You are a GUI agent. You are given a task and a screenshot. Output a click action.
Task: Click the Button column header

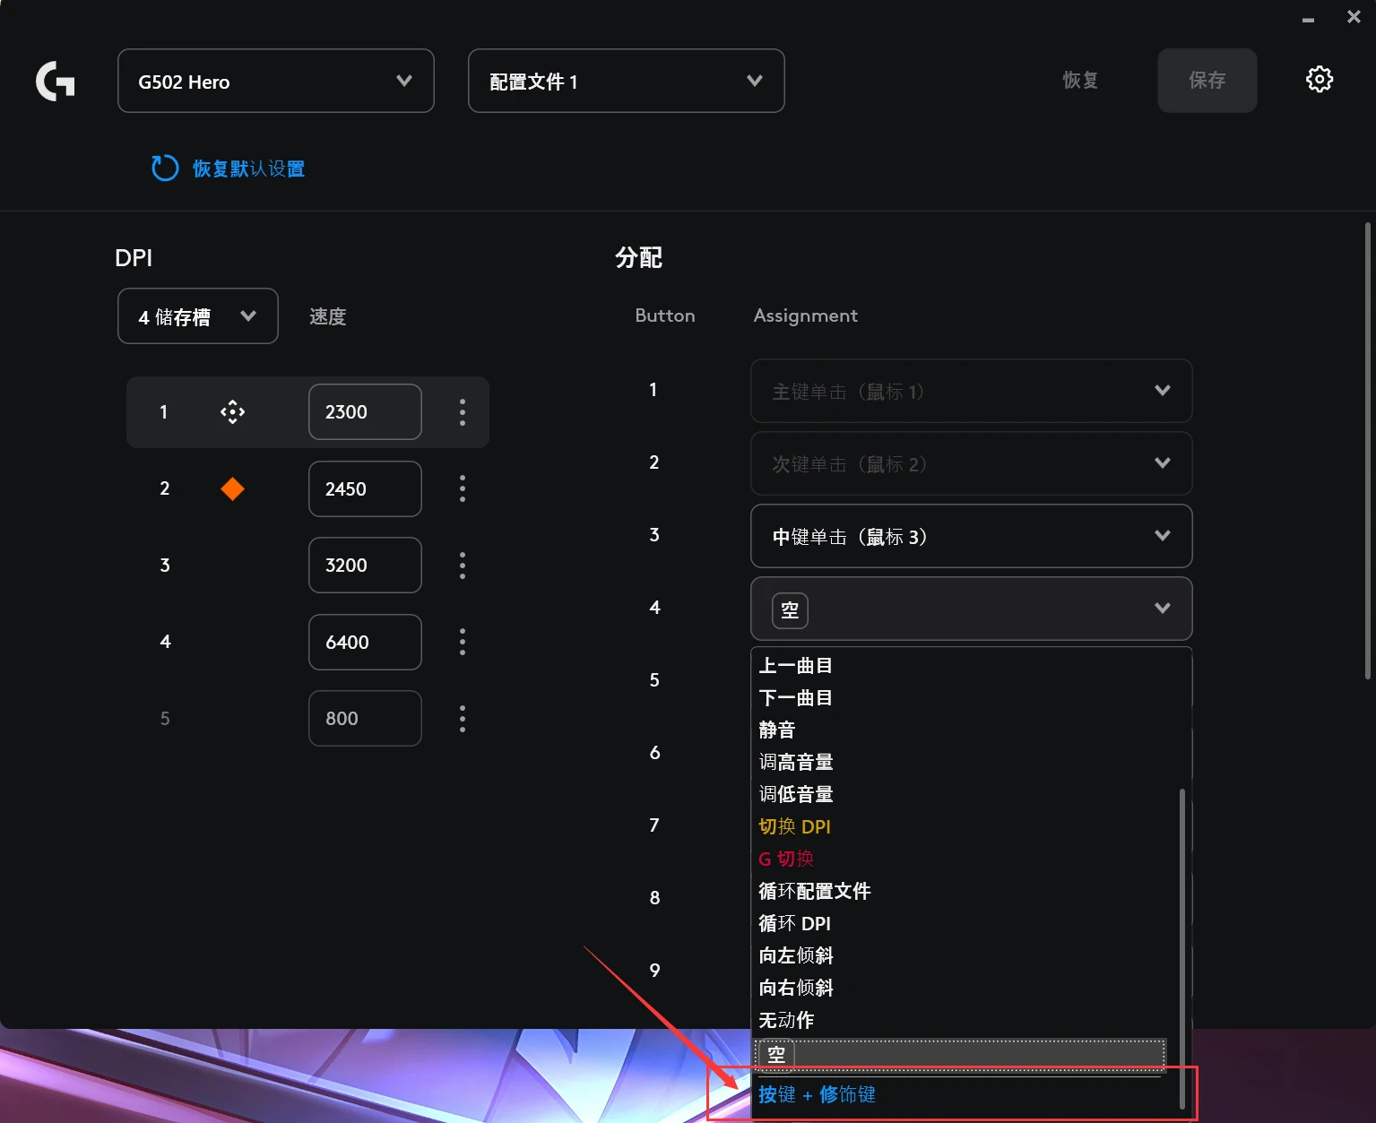[664, 315]
